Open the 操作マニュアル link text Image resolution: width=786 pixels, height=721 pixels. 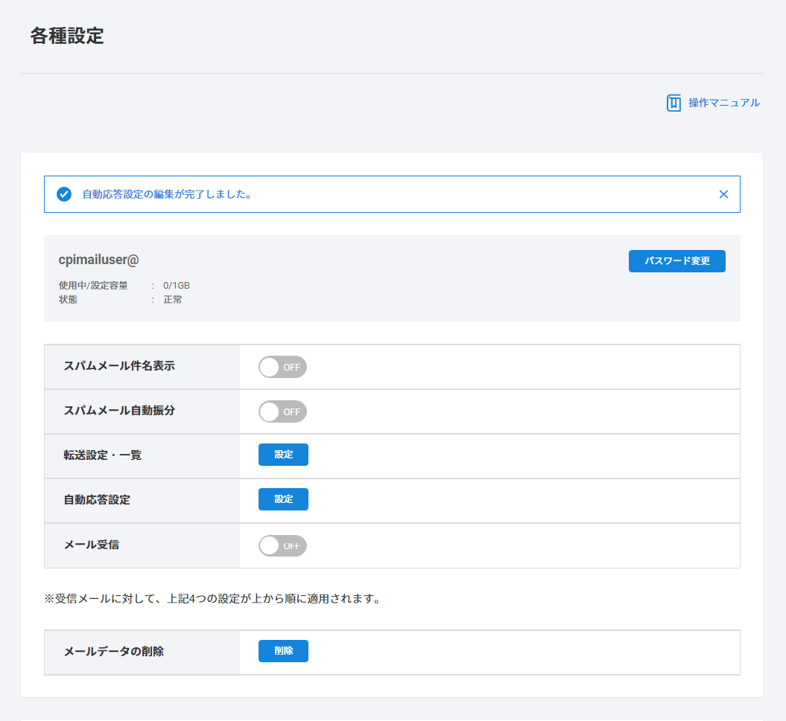point(723,103)
